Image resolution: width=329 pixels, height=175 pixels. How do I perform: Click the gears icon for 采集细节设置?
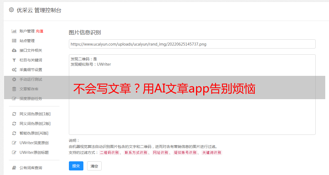[14, 70]
